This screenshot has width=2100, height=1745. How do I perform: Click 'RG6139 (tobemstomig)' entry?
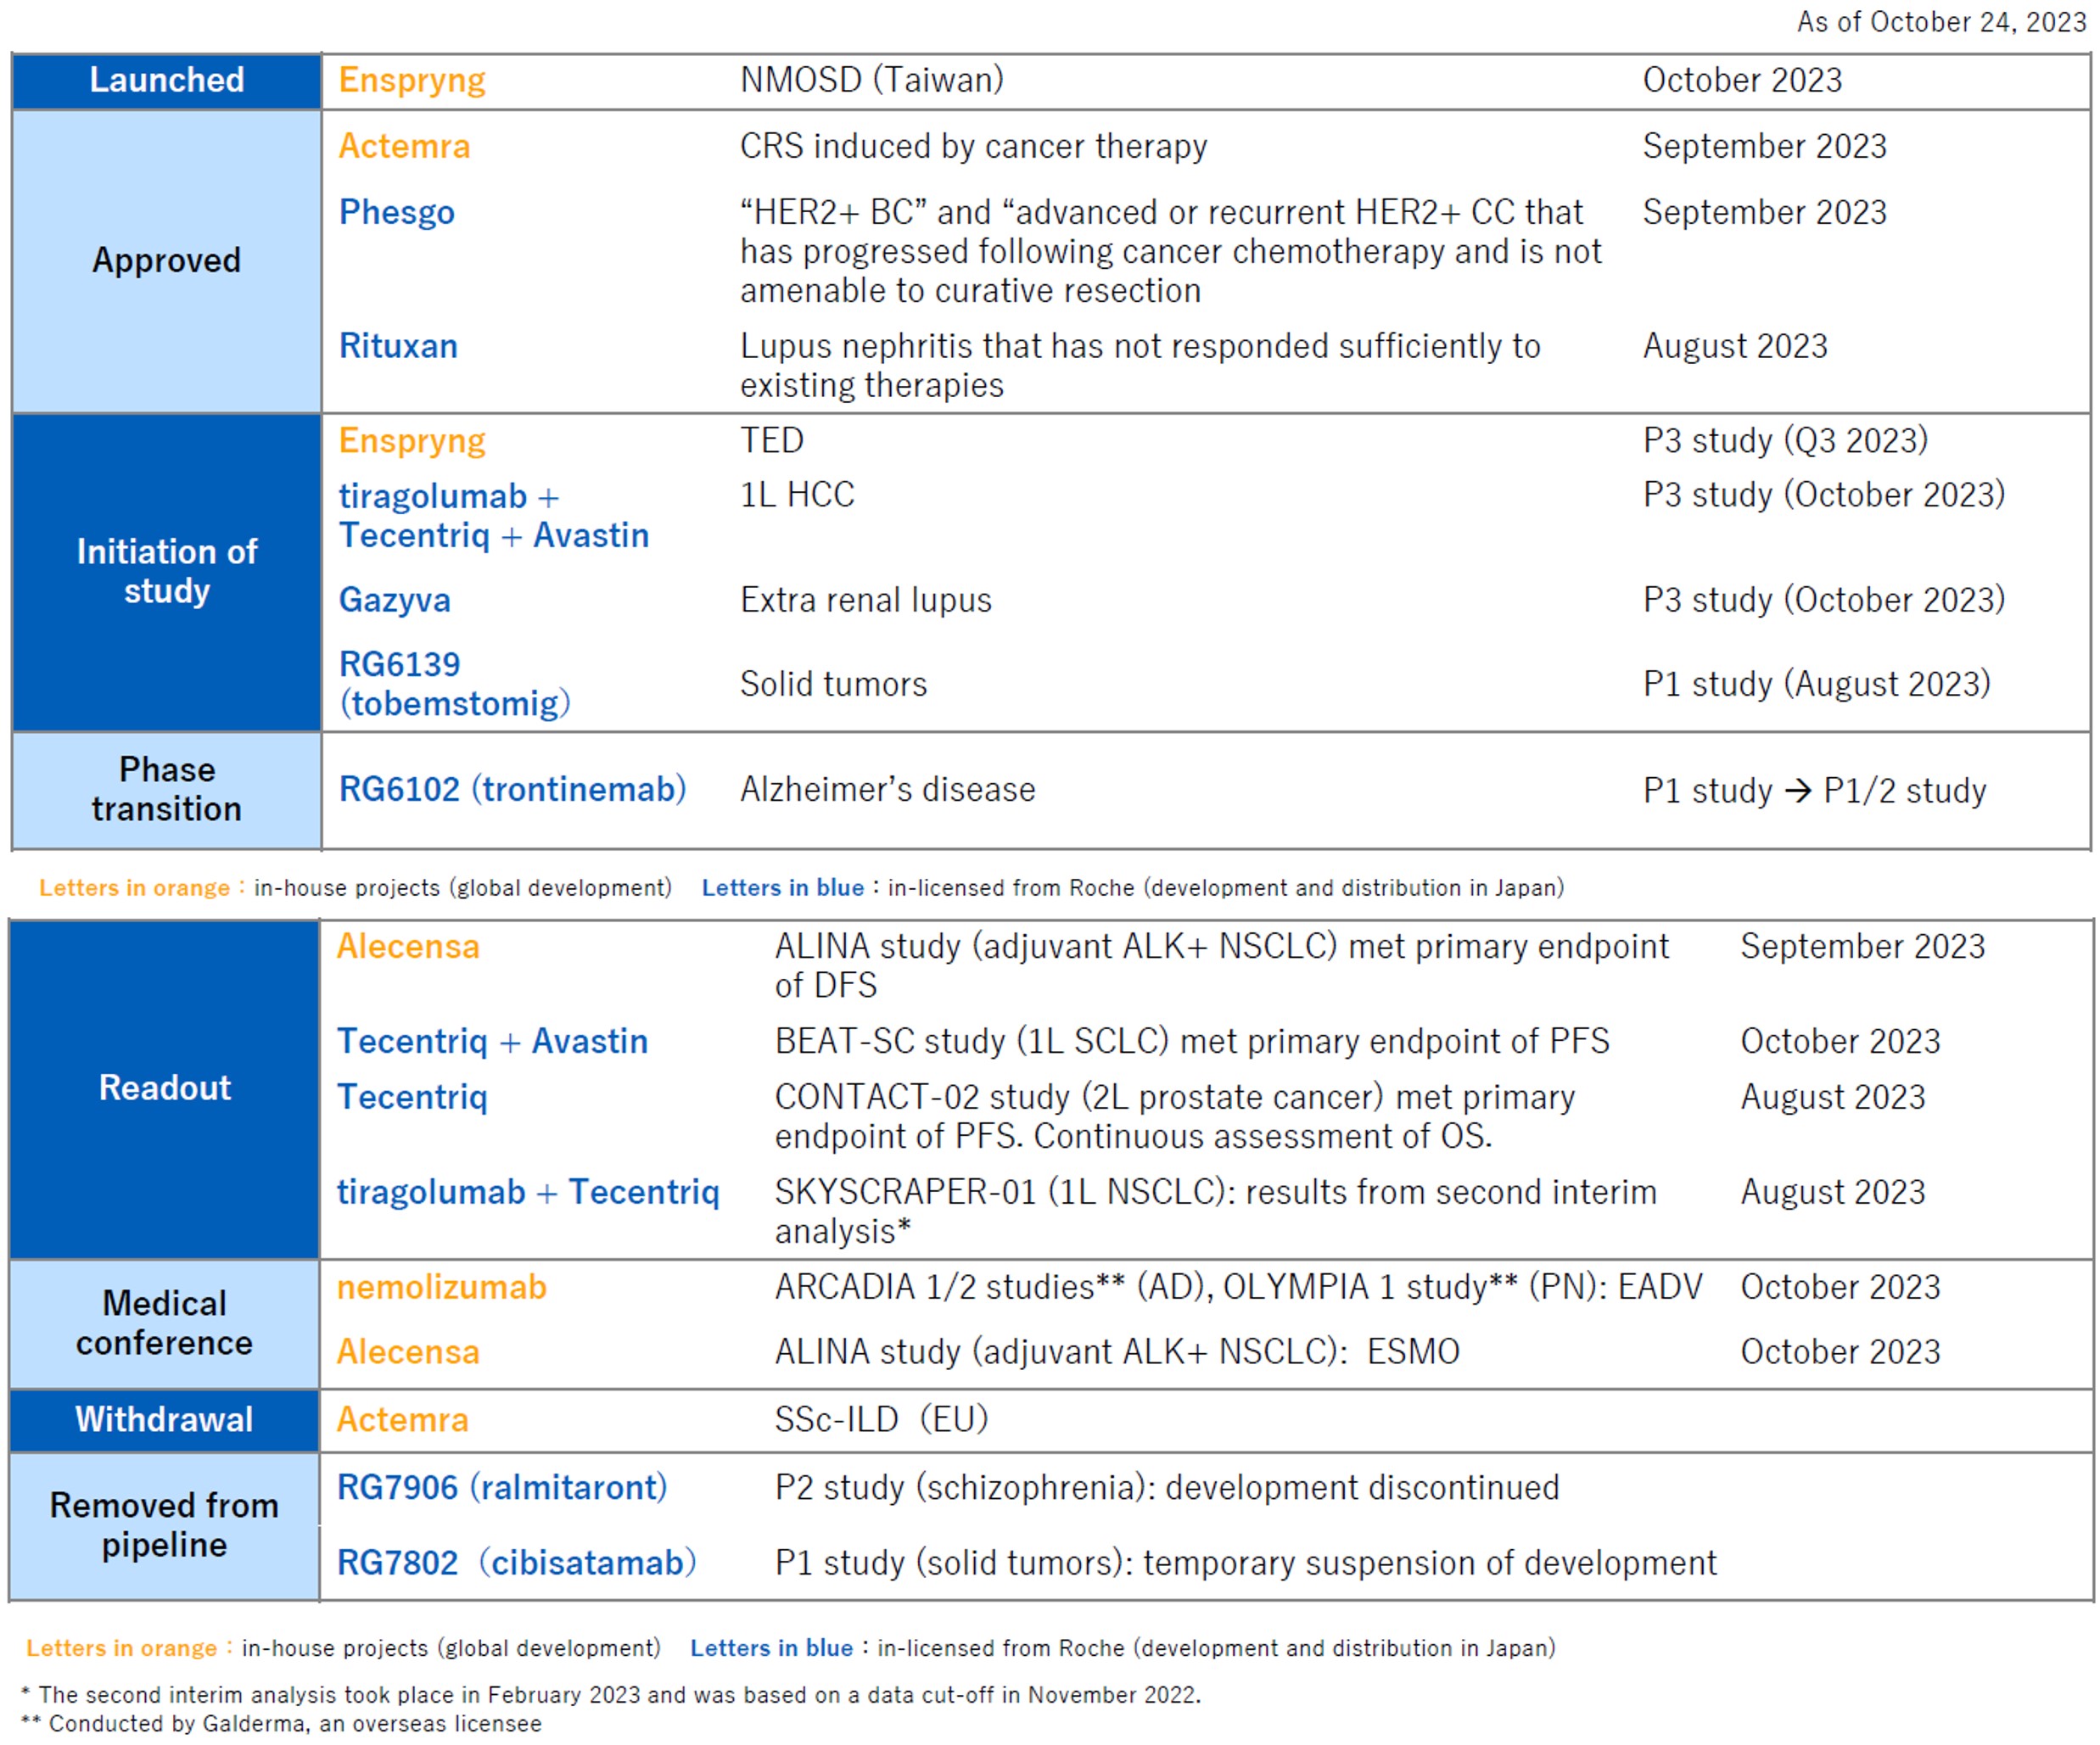click(455, 684)
